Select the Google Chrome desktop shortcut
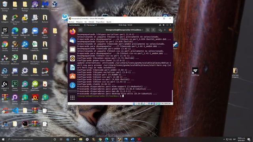The image size is (253, 142). click(5, 46)
